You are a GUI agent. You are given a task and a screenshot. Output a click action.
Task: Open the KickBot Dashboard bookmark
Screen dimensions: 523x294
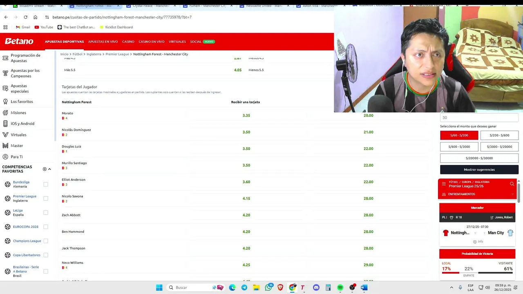tap(116, 27)
